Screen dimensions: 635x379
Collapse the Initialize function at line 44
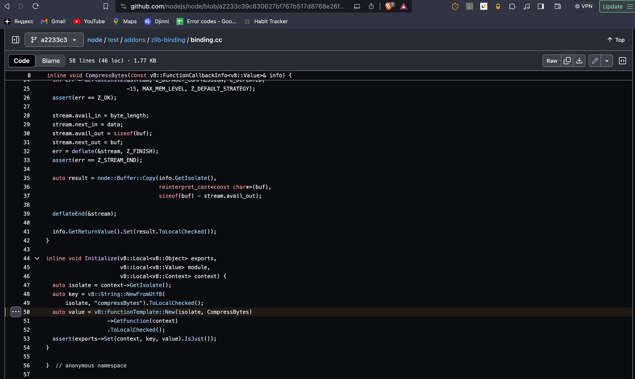pyautogui.click(x=37, y=258)
